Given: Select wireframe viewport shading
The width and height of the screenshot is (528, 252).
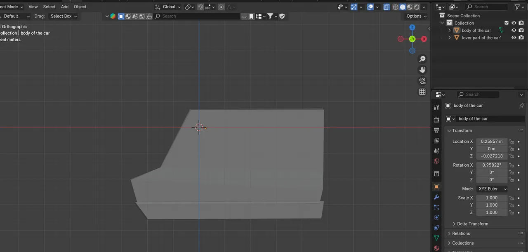Looking at the screenshot, I should point(396,7).
